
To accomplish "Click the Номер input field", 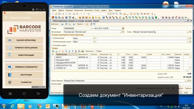I will click(77, 28).
